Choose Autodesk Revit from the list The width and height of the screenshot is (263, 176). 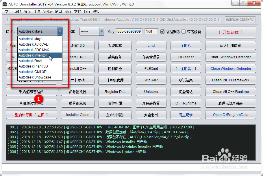tap(40, 61)
